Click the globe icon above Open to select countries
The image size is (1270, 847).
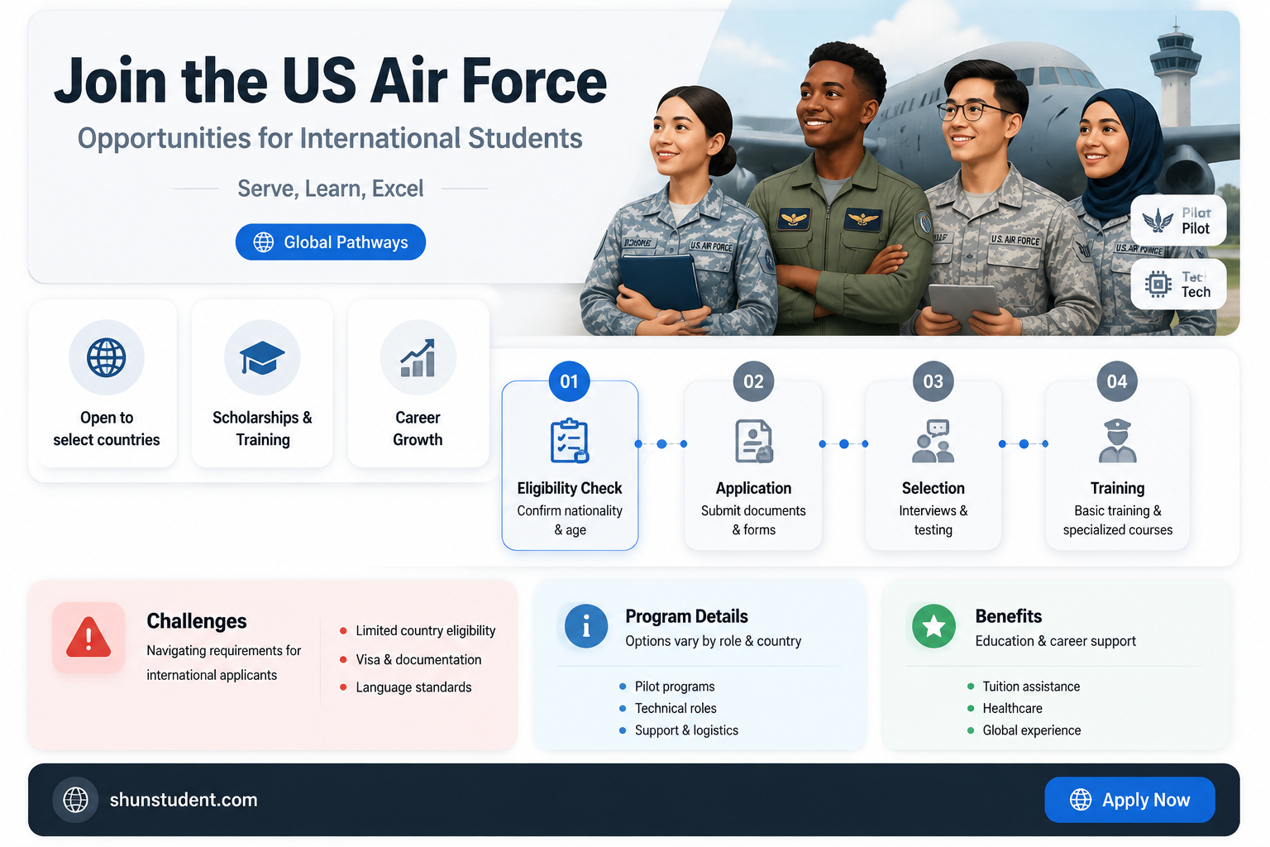[x=107, y=358]
